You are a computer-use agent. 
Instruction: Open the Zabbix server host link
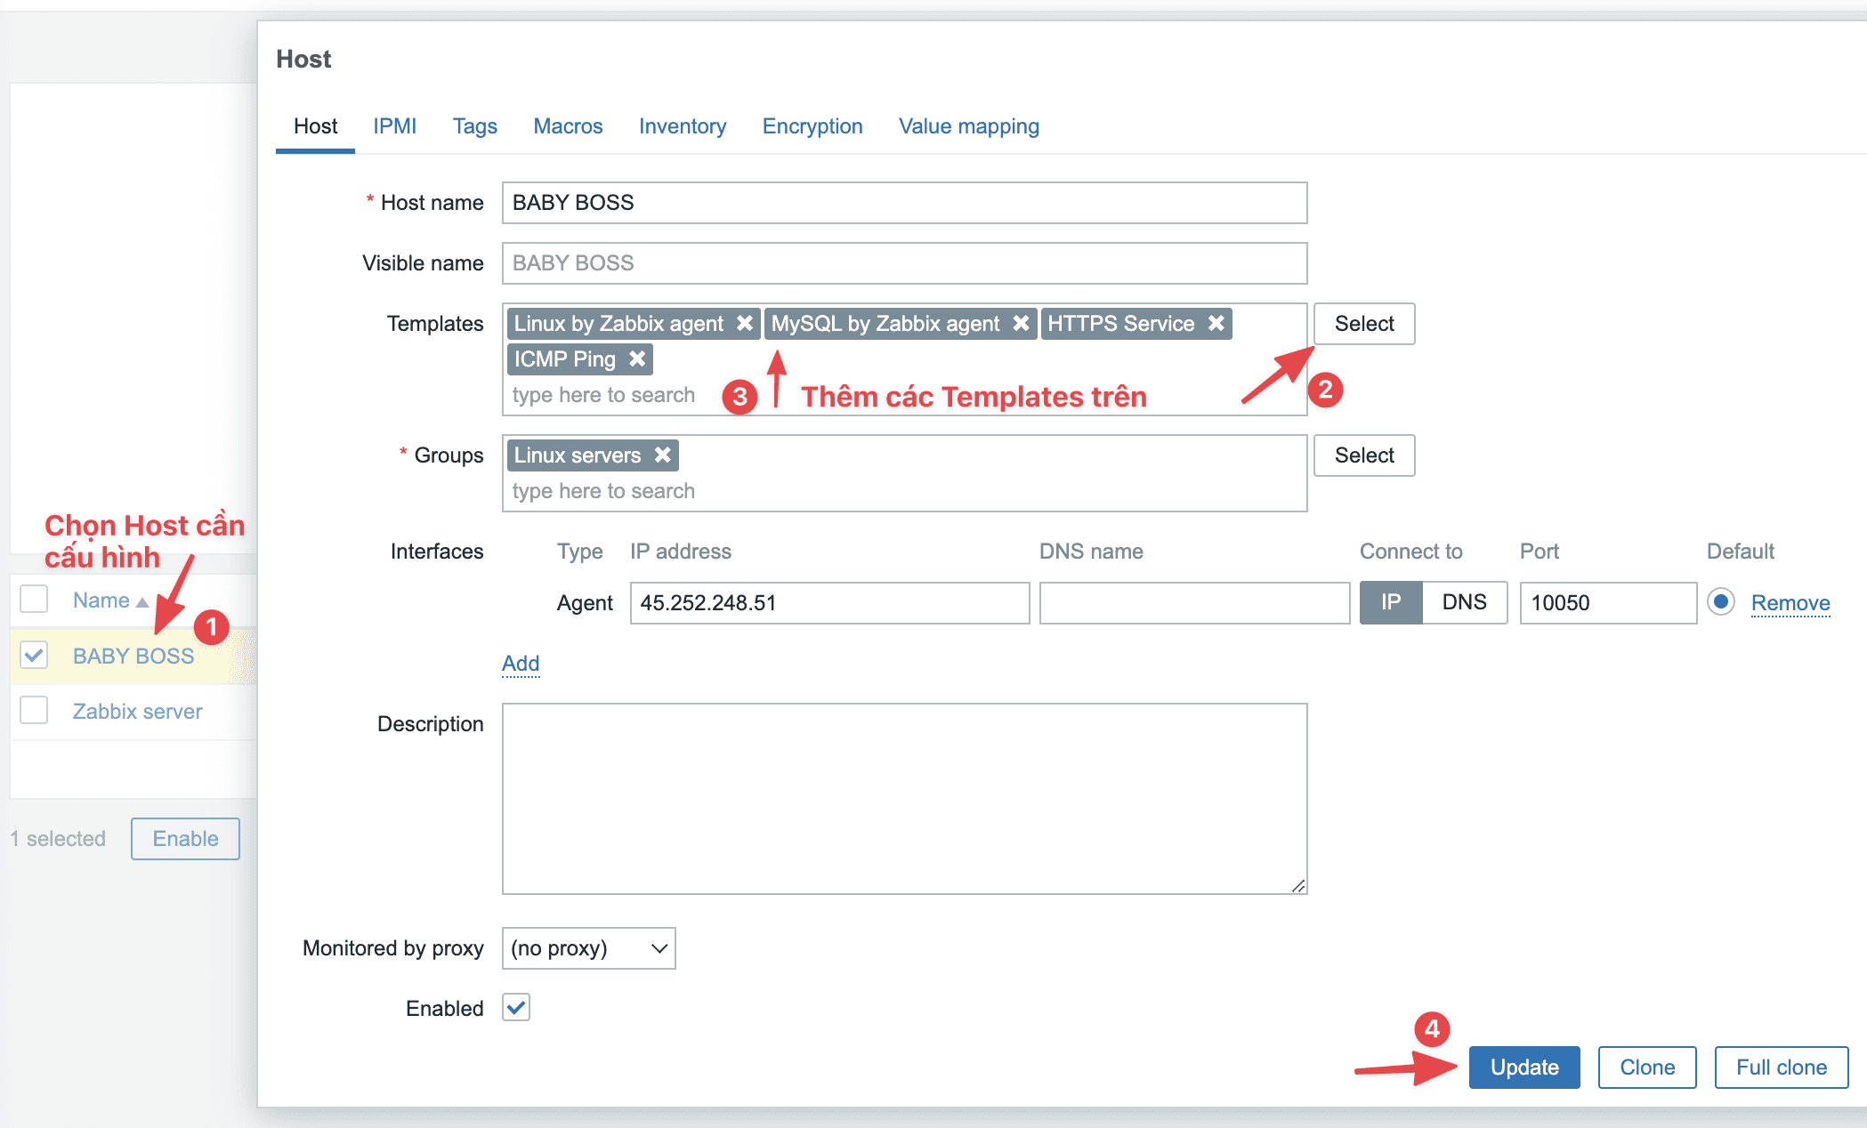tap(138, 712)
